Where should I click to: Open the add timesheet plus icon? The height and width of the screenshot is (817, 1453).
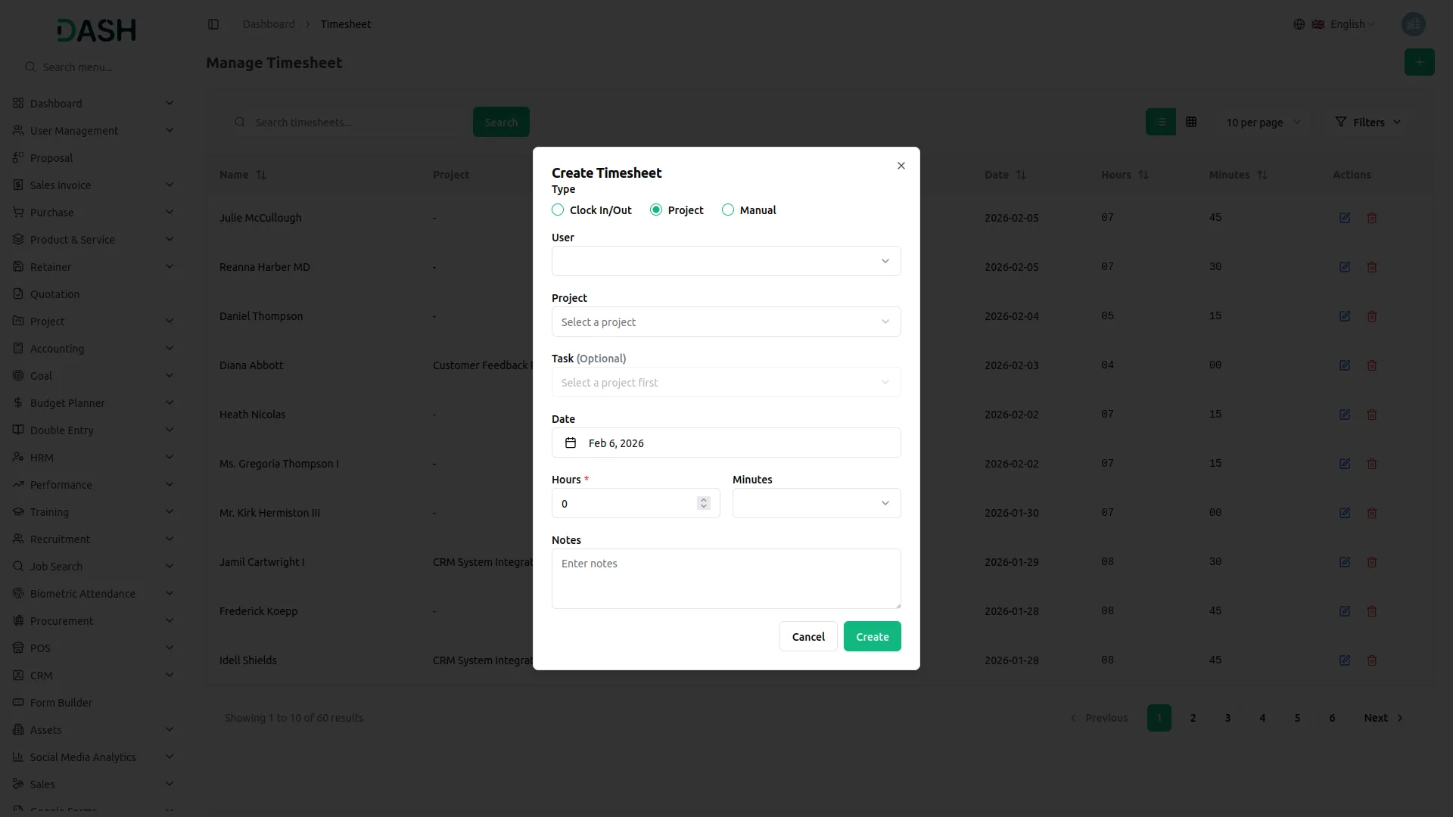tap(1419, 62)
